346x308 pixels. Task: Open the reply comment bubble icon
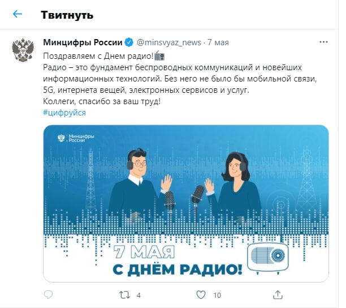tap(48, 295)
